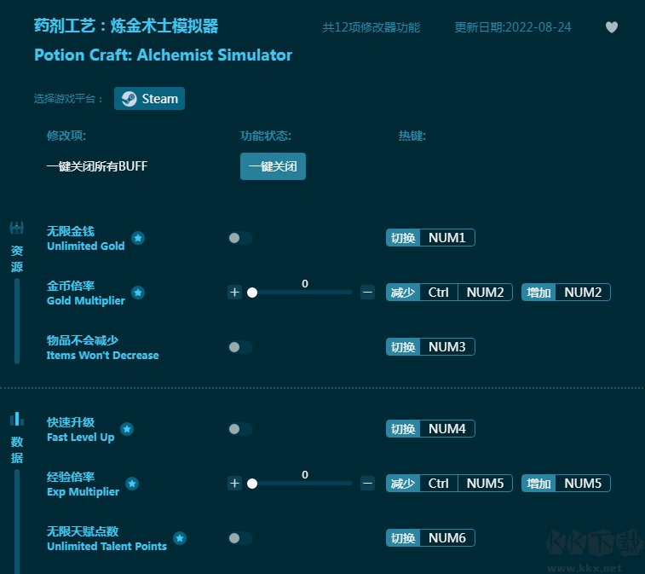Click the star icon beside Unlimited Gold
Image resolution: width=645 pixels, height=574 pixels.
point(138,238)
